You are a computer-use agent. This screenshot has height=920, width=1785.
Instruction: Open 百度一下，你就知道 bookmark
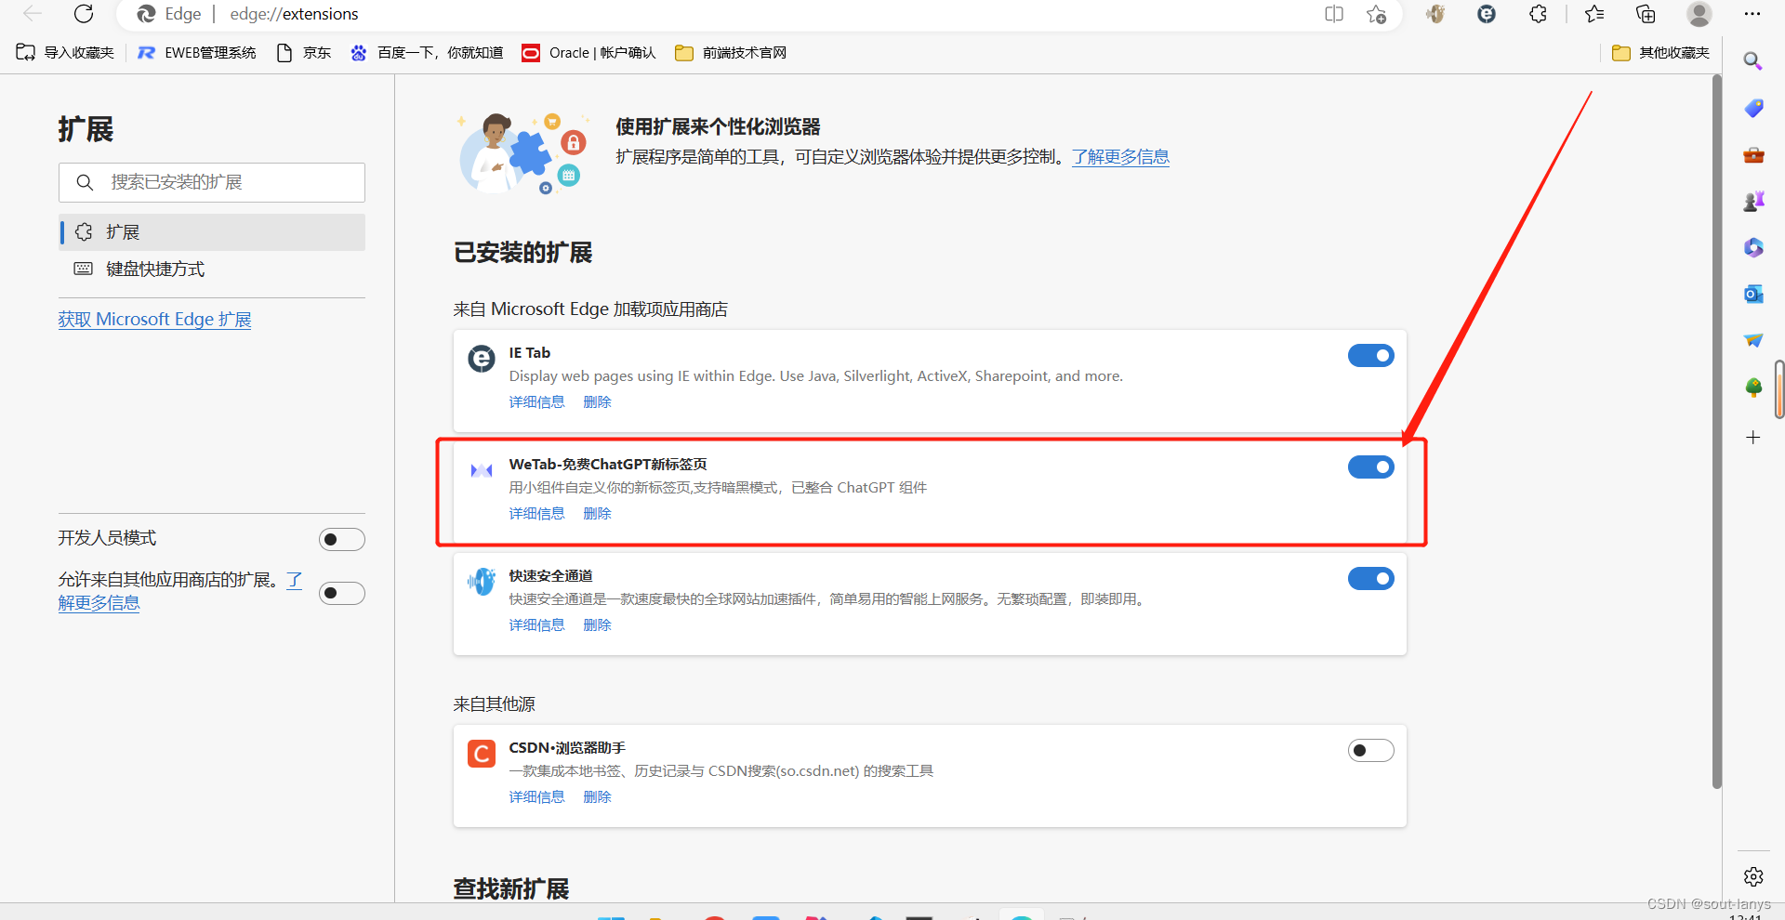427,53
